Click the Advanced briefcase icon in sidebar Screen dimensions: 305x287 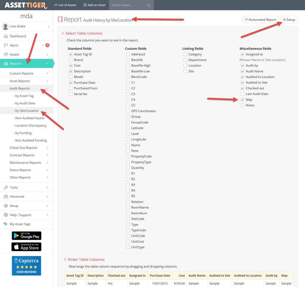(x=6, y=196)
